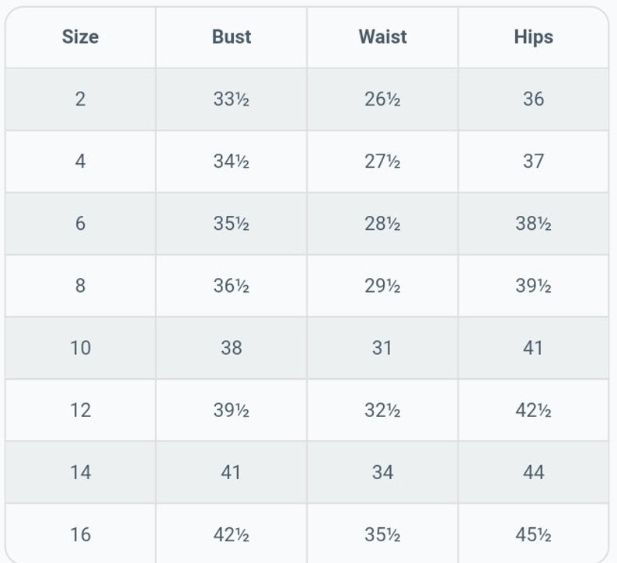
Task: Select waist value 34 for size 14
Action: pyautogui.click(x=382, y=472)
